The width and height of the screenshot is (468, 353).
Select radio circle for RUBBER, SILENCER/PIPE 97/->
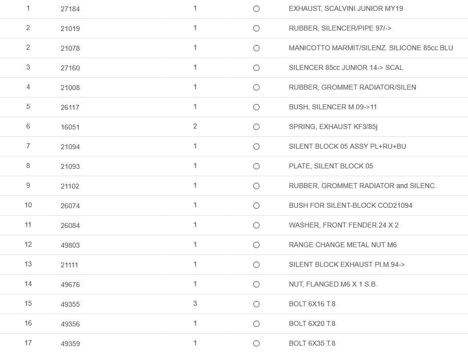pyautogui.click(x=256, y=29)
